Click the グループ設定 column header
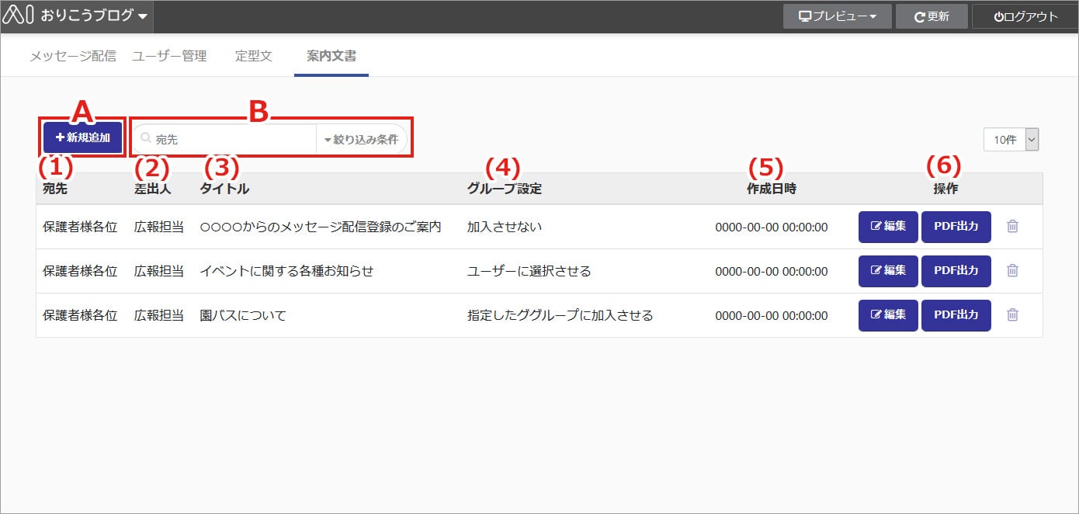This screenshot has height=514, width=1079. coord(505,189)
